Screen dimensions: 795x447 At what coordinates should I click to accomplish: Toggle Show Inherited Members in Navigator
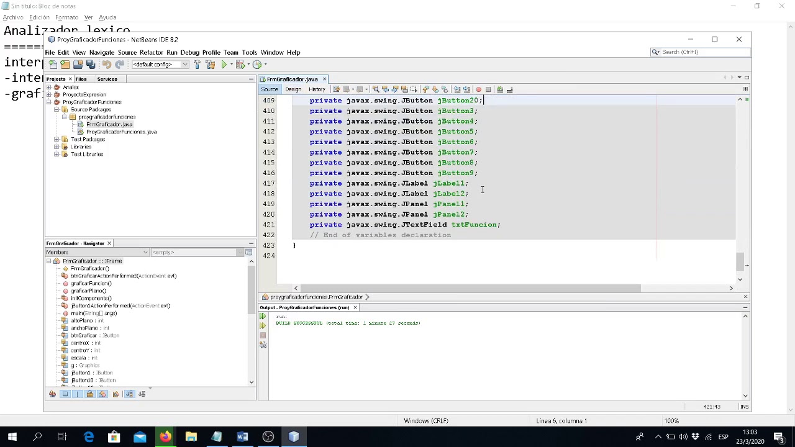pos(52,394)
